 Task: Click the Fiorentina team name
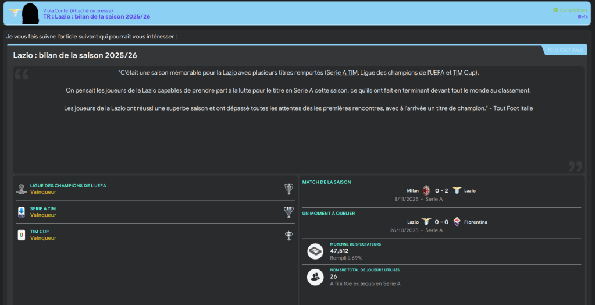pos(476,222)
